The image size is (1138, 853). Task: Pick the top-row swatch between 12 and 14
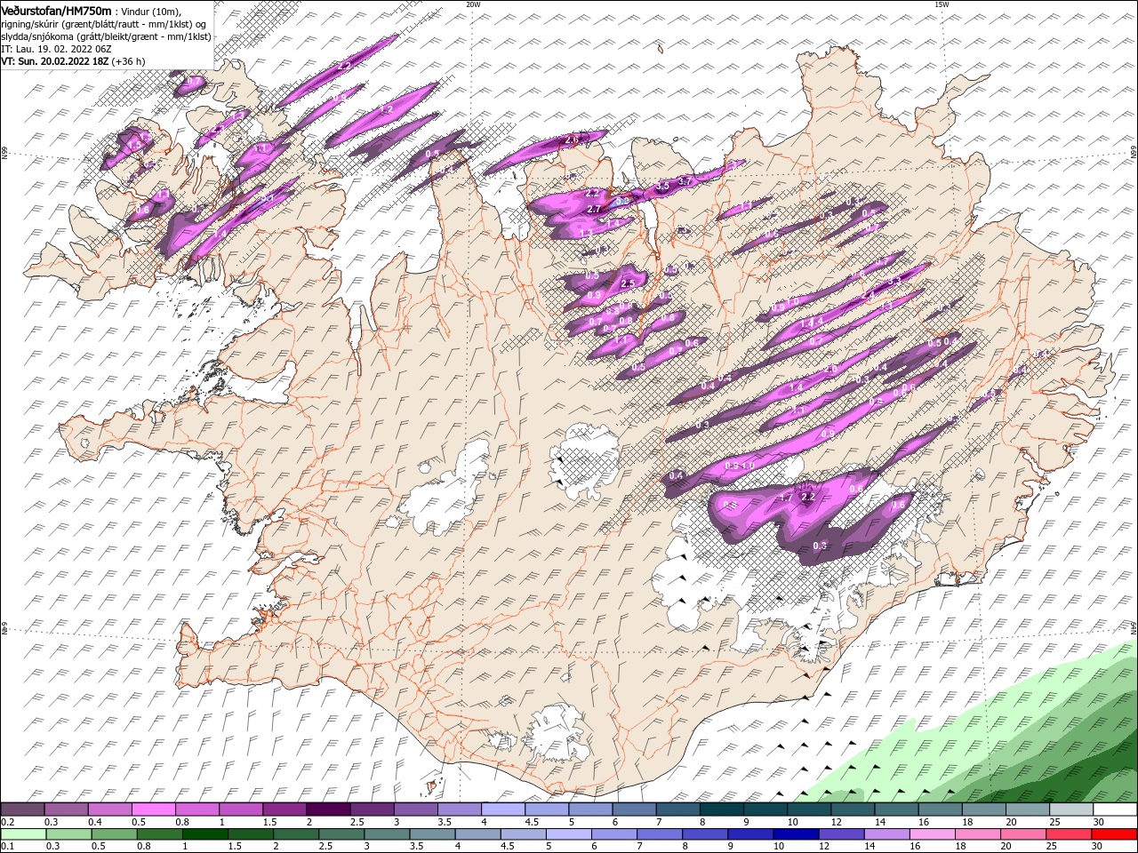(x=853, y=809)
